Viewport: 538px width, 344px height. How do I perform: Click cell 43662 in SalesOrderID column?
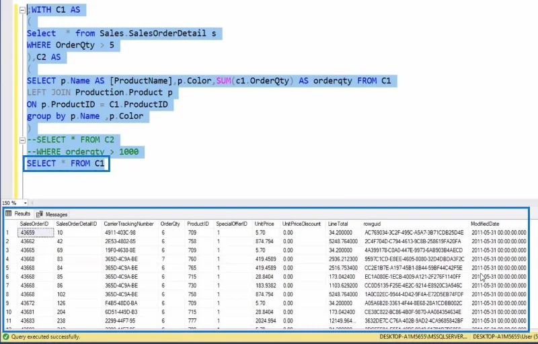point(28,242)
